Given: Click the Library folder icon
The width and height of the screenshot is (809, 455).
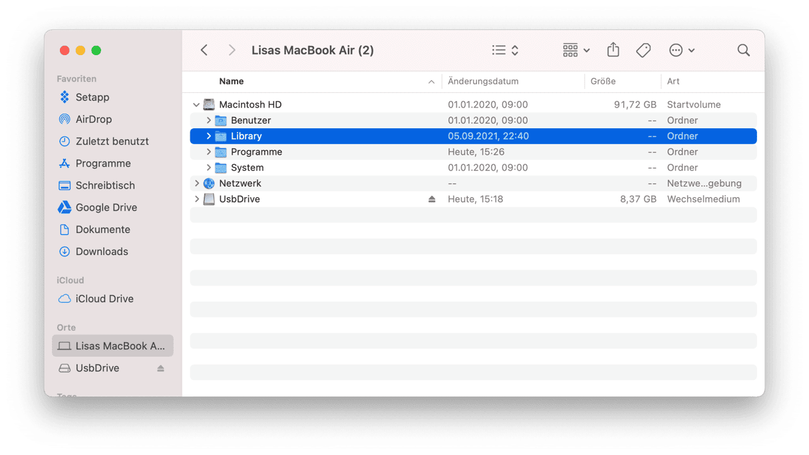Looking at the screenshot, I should click(221, 136).
